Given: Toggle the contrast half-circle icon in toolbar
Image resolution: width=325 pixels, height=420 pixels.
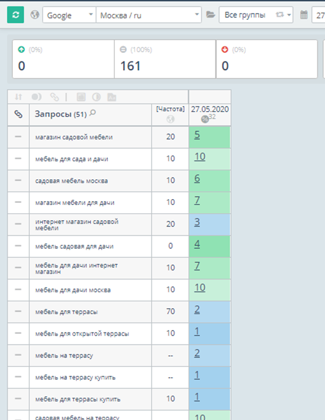Looking at the screenshot, I should pos(96,96).
